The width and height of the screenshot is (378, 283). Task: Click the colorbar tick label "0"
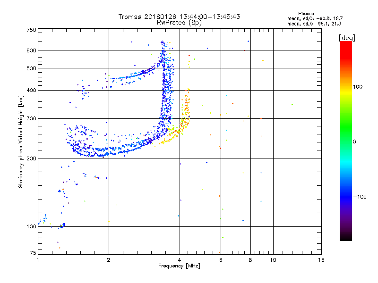tap(354, 142)
